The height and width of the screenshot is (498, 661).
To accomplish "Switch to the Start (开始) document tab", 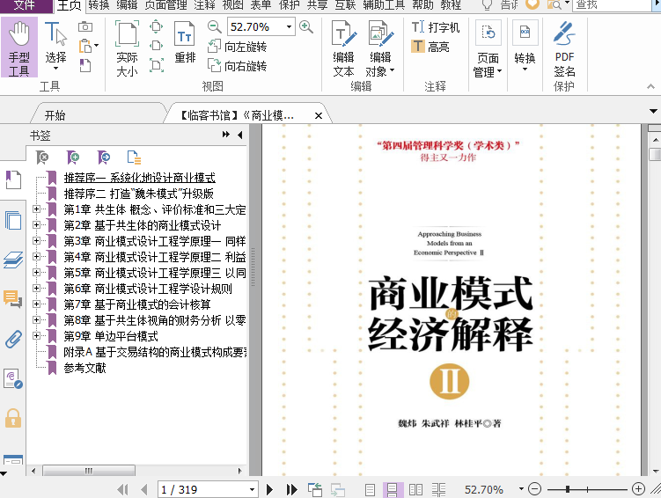I will pos(55,115).
